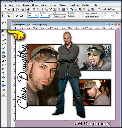Screen dimensions: 122x128
Task: Apply crop with the blue checkmark
Action: (17, 16)
